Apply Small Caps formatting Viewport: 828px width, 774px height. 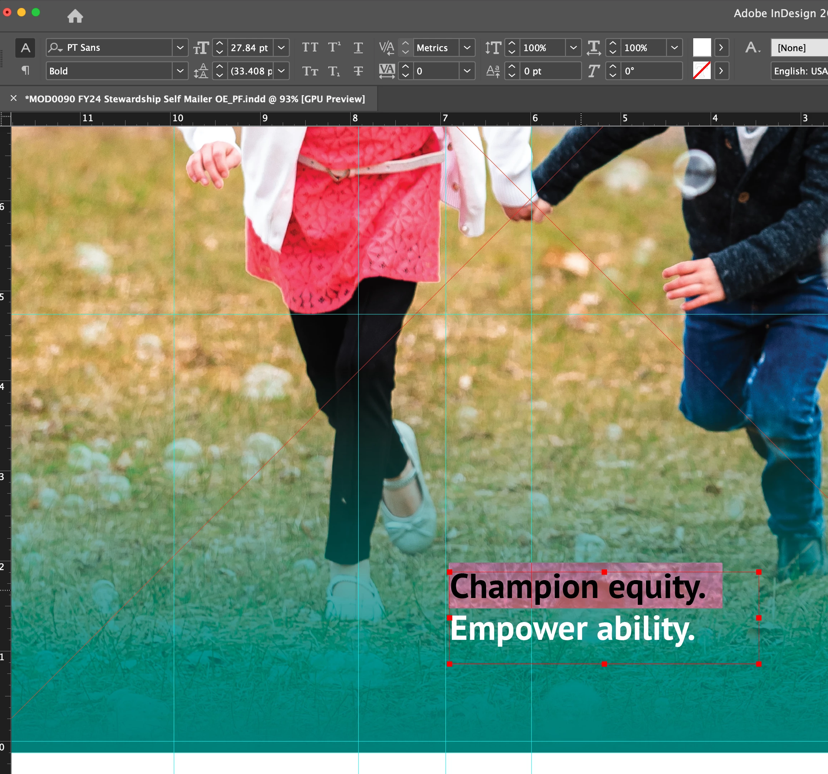pos(310,71)
